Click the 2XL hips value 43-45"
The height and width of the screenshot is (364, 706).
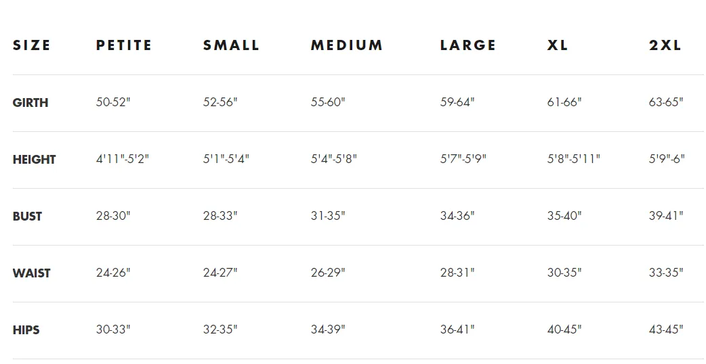pyautogui.click(x=666, y=329)
